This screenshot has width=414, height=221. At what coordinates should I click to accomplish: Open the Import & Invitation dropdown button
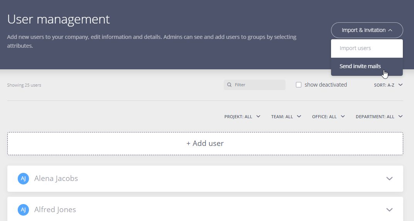pyautogui.click(x=367, y=30)
